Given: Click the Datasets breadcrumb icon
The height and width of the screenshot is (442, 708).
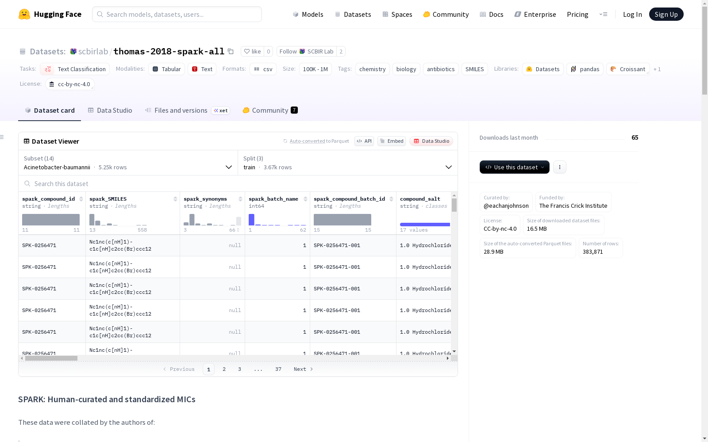Looking at the screenshot, I should (23, 51).
